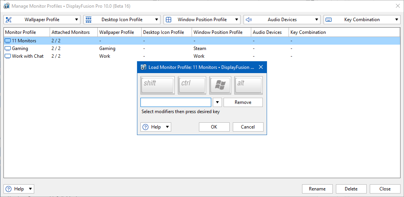Click the Delete button
The height and width of the screenshot is (197, 404).
point(351,189)
